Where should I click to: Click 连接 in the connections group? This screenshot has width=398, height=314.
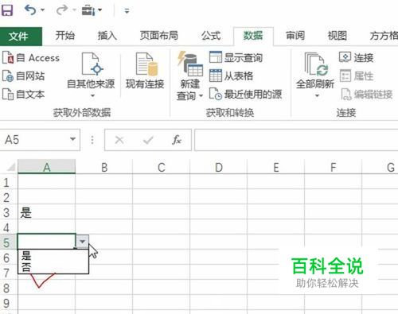357,57
